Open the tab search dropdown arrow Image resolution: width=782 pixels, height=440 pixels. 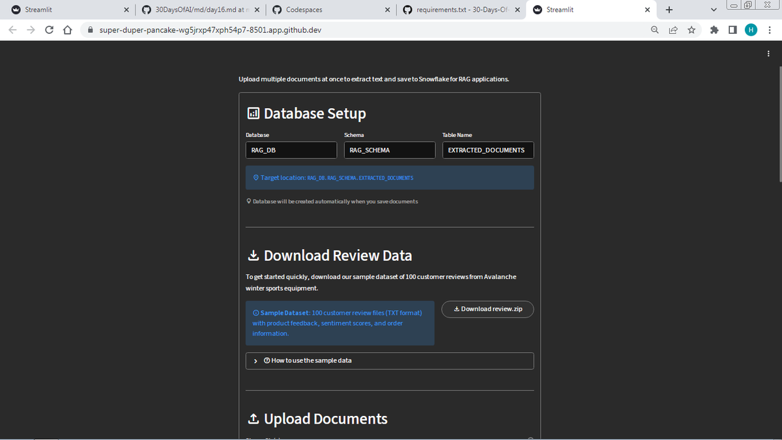[x=714, y=10]
